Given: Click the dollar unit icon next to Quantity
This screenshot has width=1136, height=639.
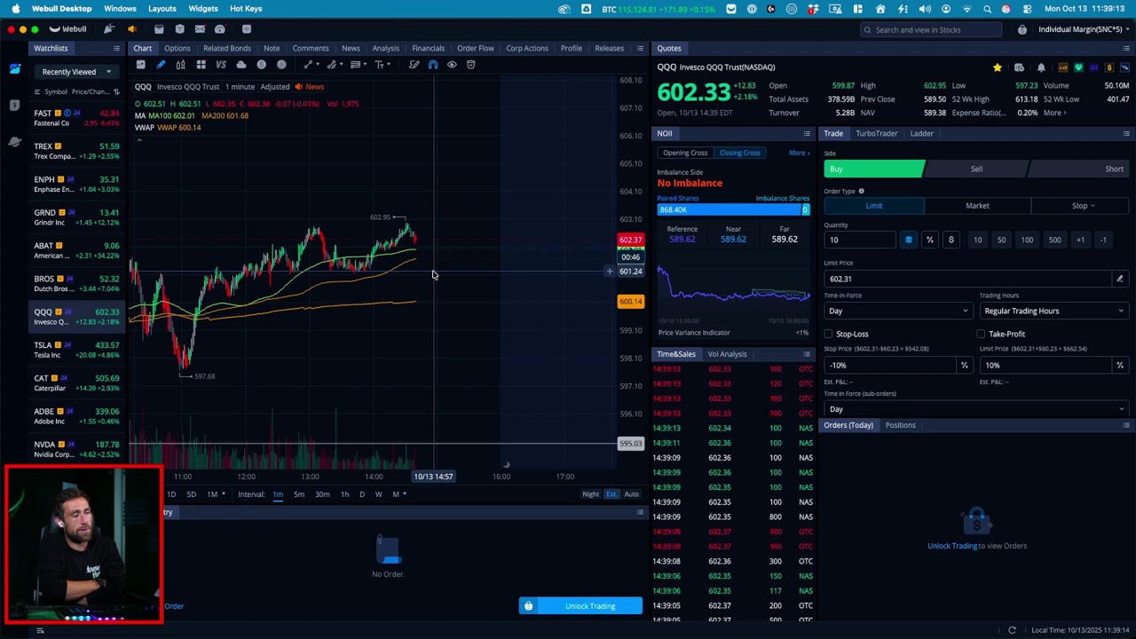Looking at the screenshot, I should tap(951, 240).
